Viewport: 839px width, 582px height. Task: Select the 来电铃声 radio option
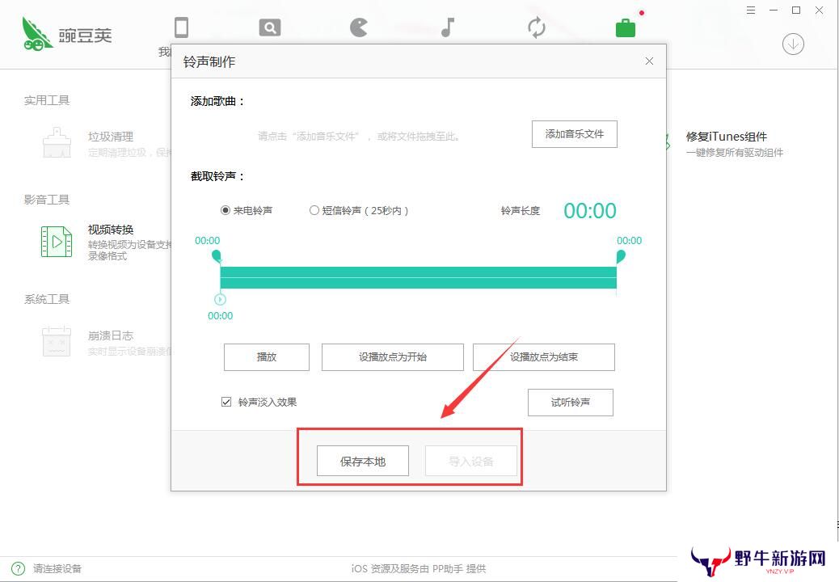pyautogui.click(x=226, y=210)
